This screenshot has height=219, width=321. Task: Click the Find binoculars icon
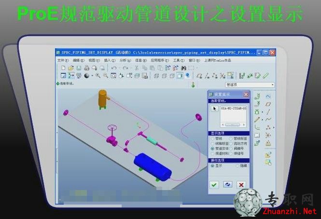click(183, 68)
